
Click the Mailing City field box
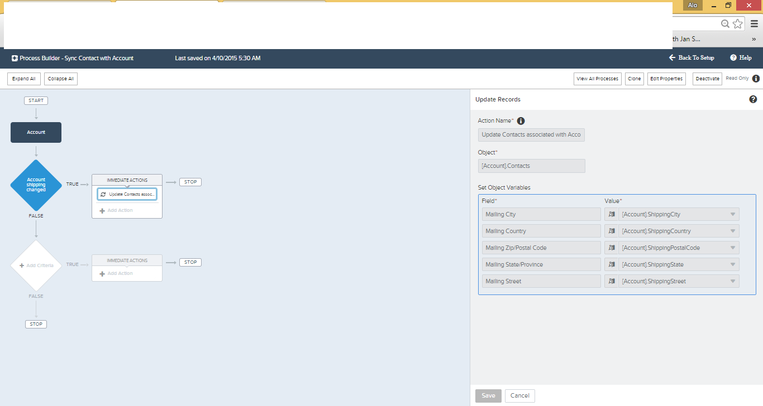click(x=541, y=214)
